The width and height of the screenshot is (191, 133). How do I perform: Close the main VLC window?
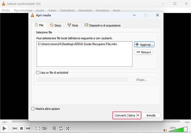(x=186, y=4)
